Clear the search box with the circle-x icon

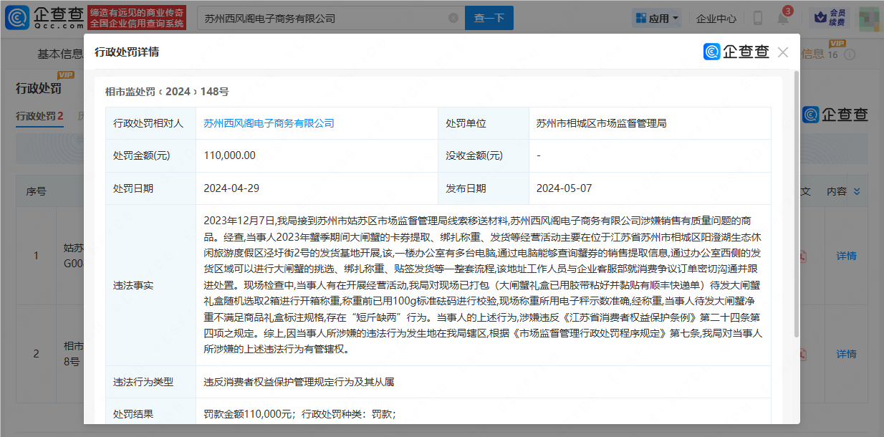(452, 18)
